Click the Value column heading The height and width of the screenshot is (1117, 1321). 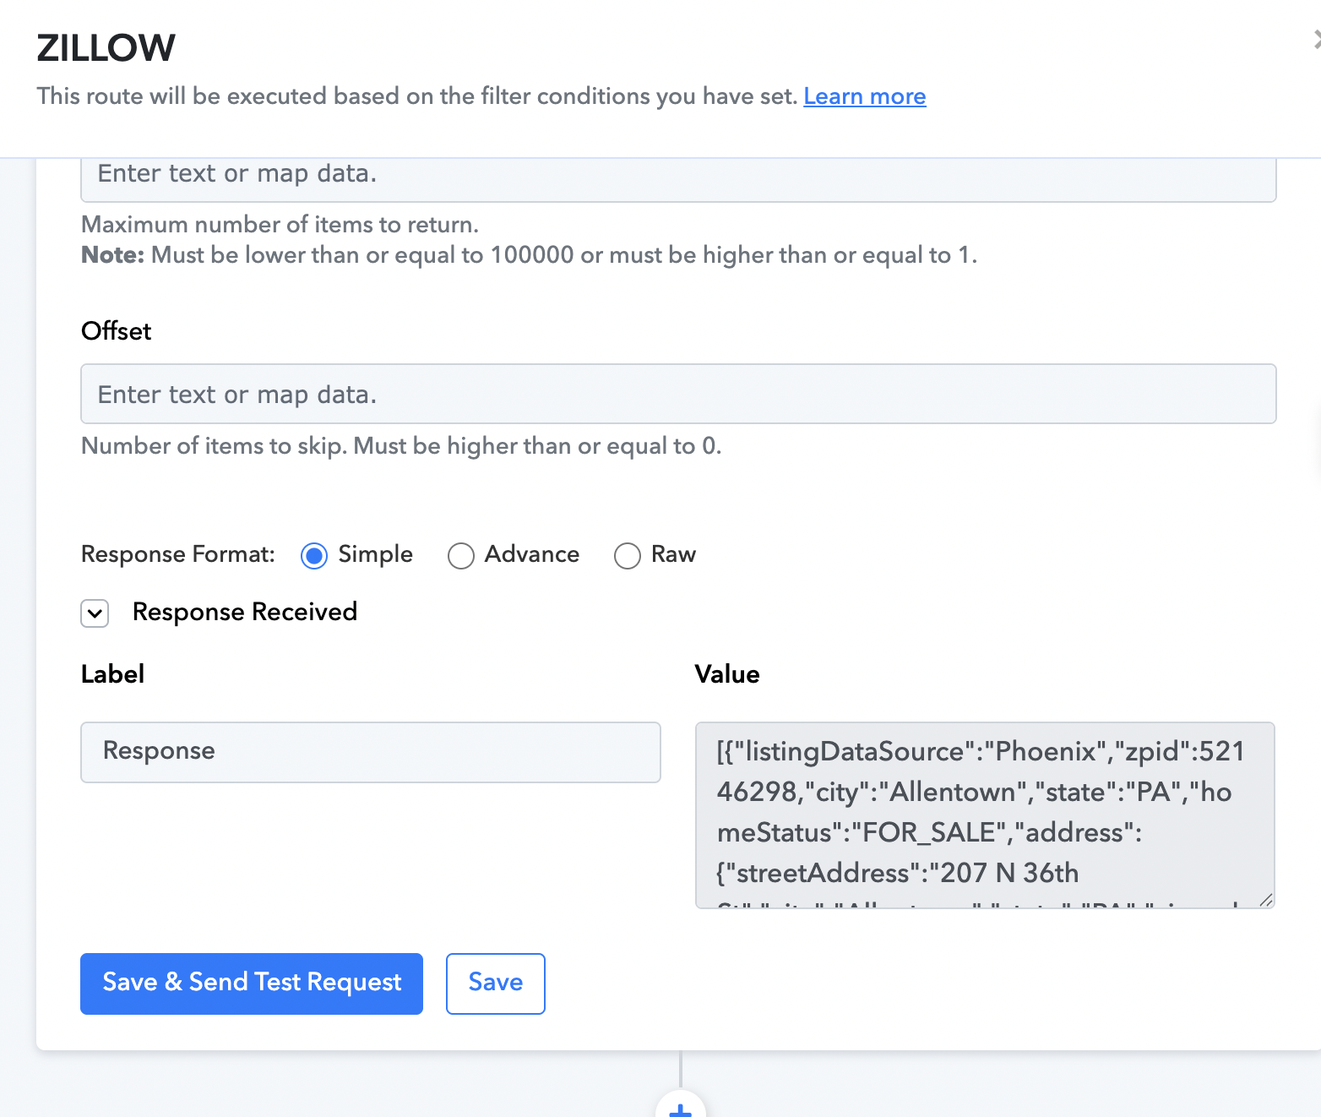point(727,674)
